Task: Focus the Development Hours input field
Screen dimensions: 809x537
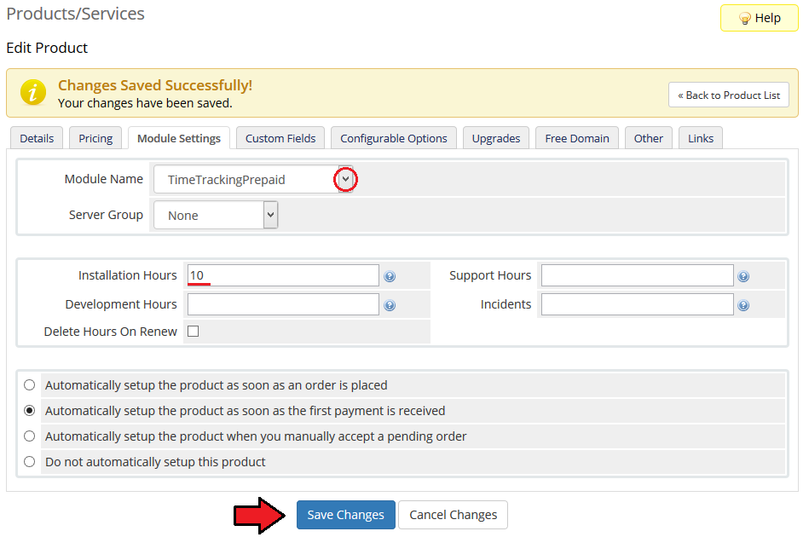Action: 283,304
